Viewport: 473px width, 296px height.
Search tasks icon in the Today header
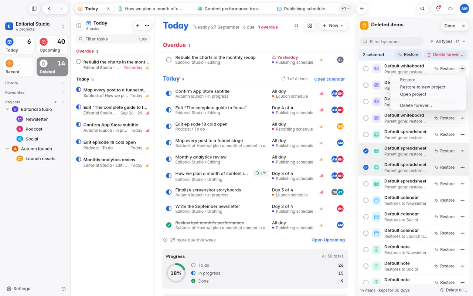296,26
